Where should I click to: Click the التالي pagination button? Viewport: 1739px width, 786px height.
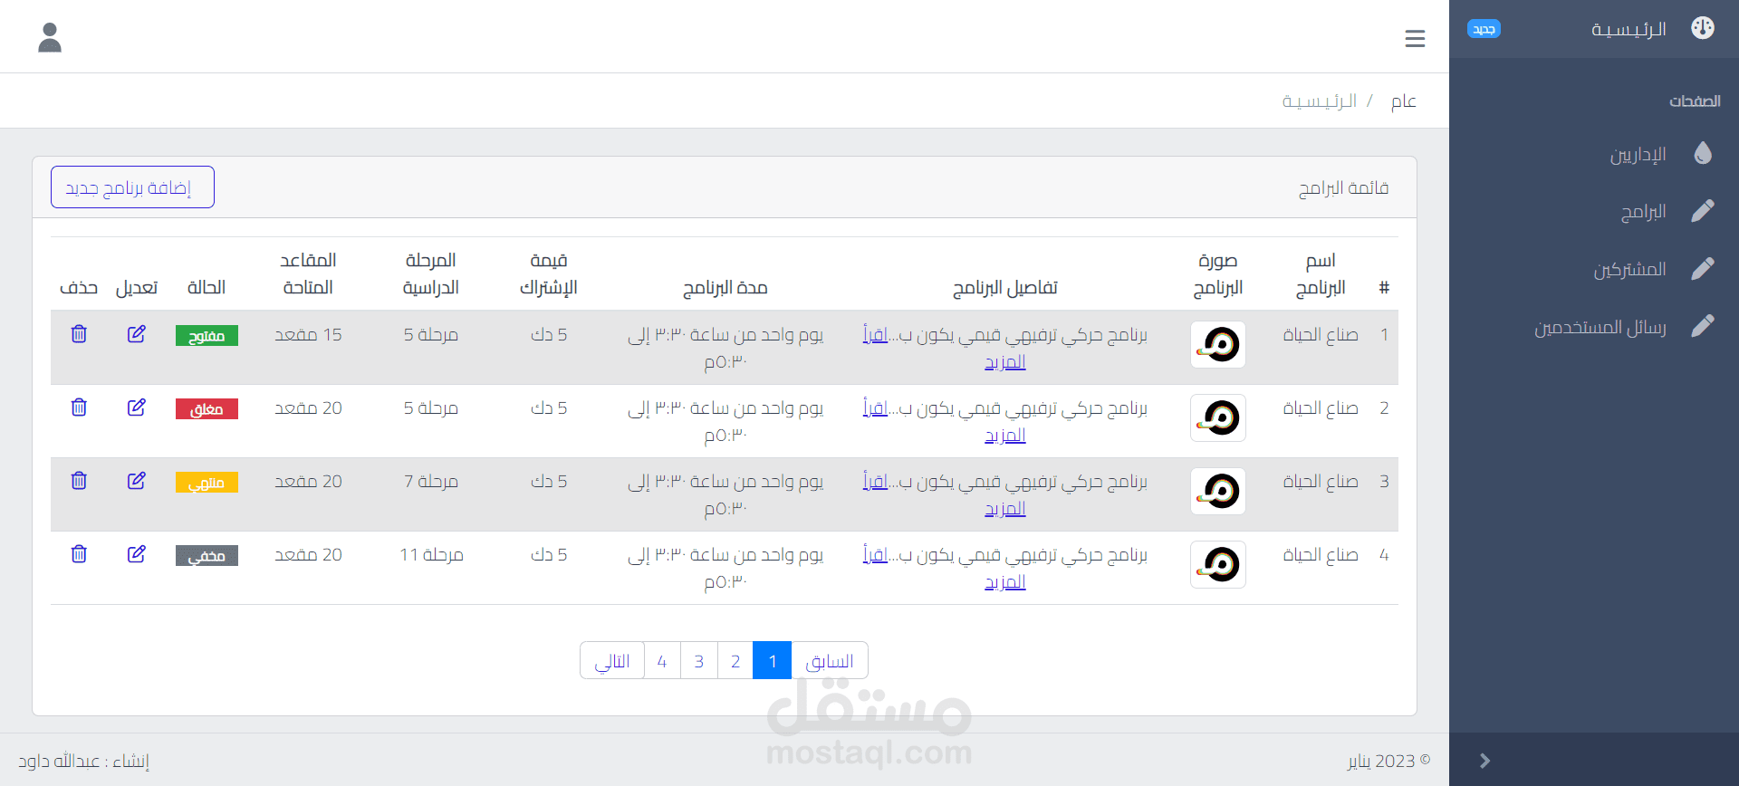pyautogui.click(x=612, y=660)
